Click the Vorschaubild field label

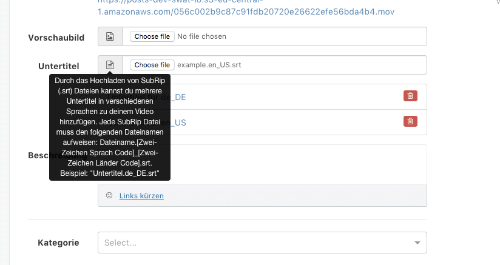pos(56,38)
